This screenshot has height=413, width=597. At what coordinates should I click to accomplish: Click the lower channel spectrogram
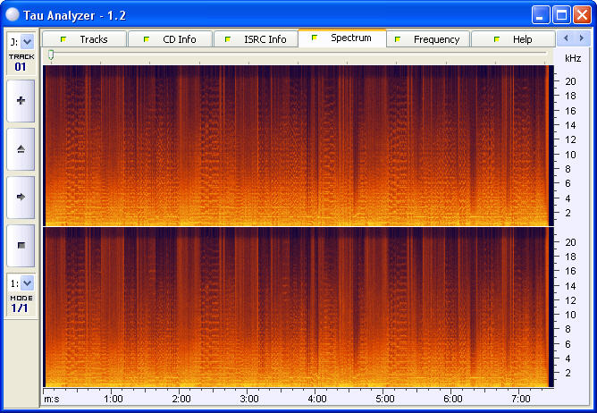pos(298,308)
